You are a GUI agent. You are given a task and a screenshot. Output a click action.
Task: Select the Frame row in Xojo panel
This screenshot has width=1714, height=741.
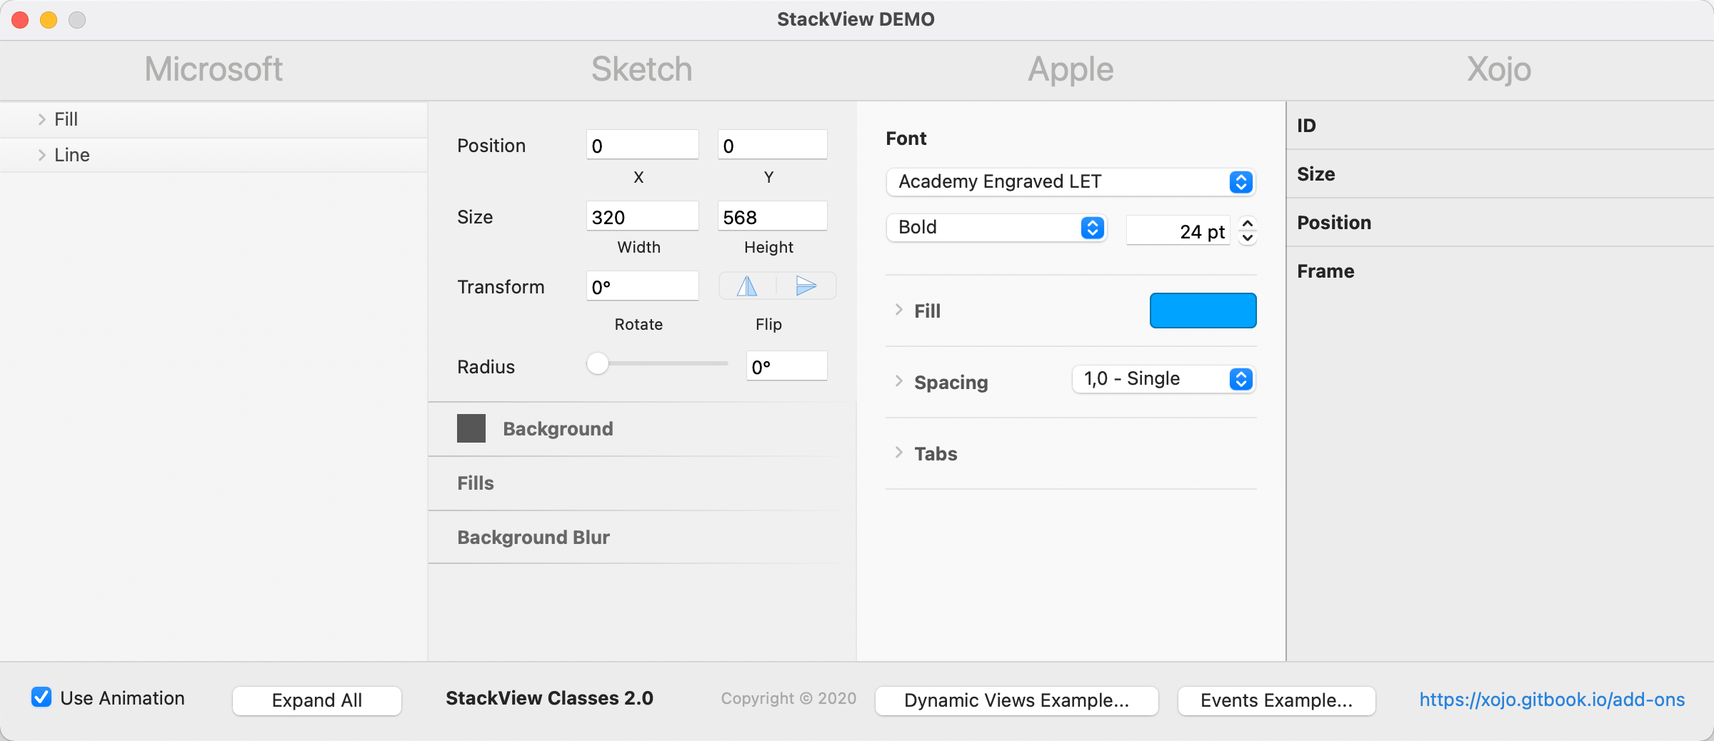coord(1500,271)
